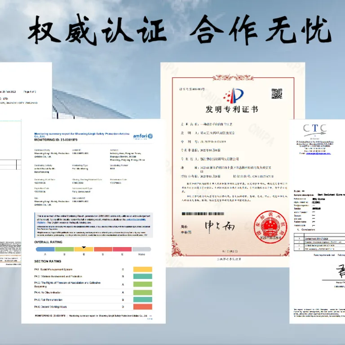Viewport: 345px width, 345px height.
Task: Click the PA6: Decent Working Hours row label
Action: (x=50, y=307)
